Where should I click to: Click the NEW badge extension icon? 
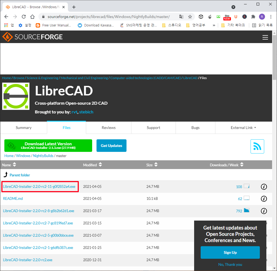(x=227, y=17)
